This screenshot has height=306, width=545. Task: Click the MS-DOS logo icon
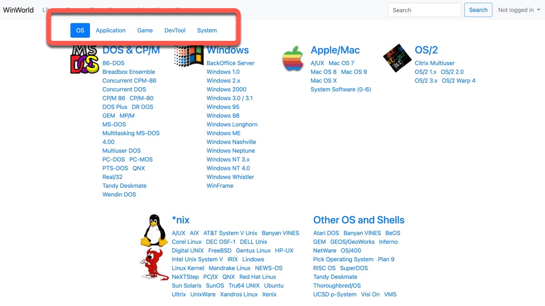tap(84, 59)
